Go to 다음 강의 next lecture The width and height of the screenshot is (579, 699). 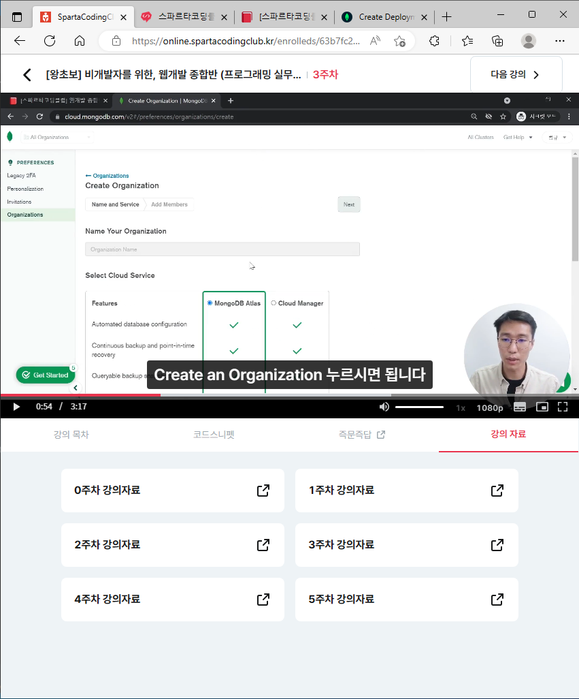(516, 74)
